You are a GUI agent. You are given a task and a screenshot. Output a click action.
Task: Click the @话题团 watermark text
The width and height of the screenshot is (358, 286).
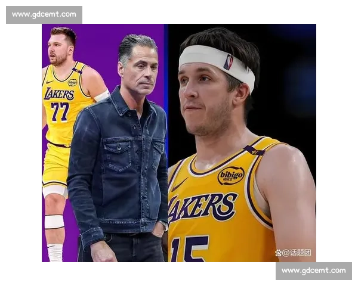coord(297,253)
